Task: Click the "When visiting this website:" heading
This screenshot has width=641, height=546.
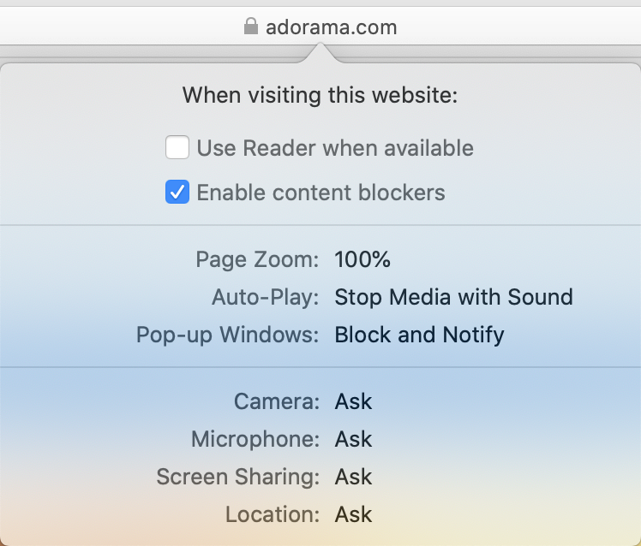Action: point(320,95)
